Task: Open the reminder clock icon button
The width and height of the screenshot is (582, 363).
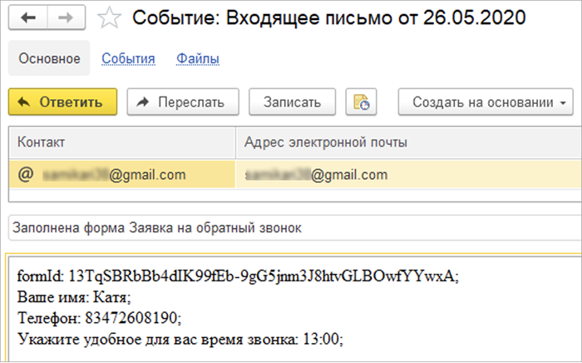Action: coord(363,102)
